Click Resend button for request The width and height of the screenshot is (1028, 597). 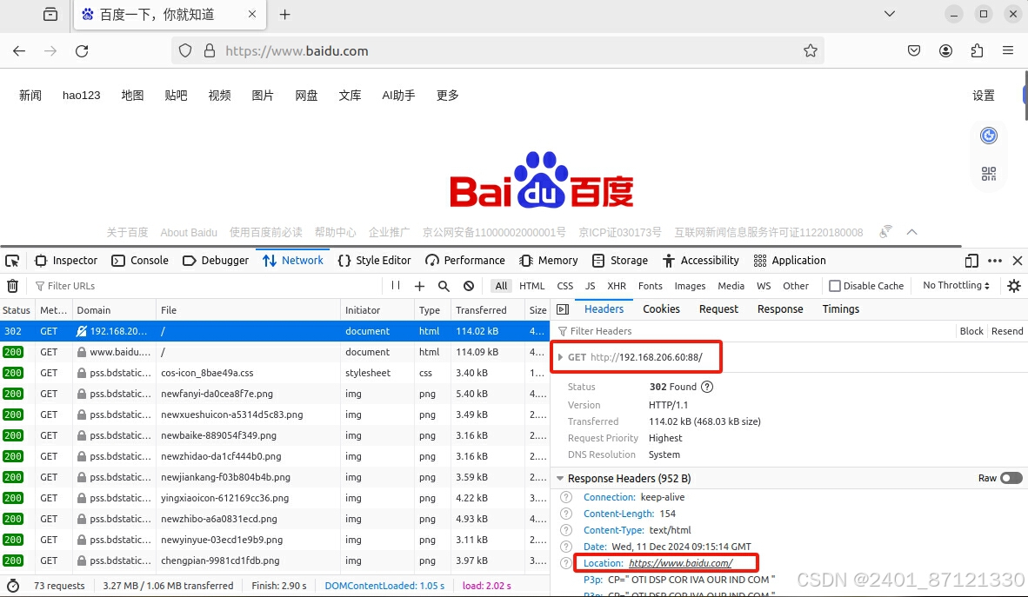pyautogui.click(x=1007, y=332)
